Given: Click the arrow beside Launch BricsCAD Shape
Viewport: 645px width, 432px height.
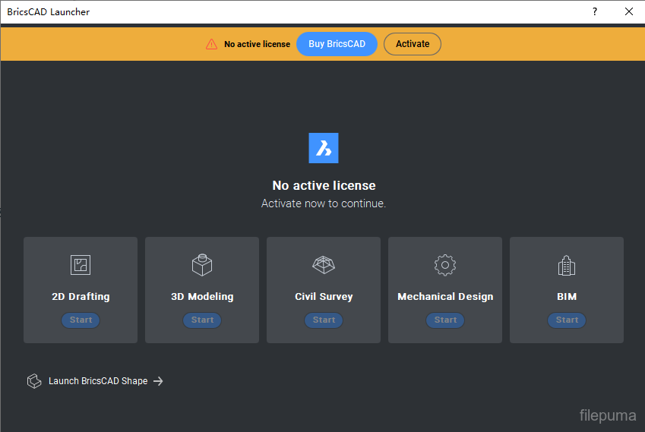Looking at the screenshot, I should pos(158,381).
